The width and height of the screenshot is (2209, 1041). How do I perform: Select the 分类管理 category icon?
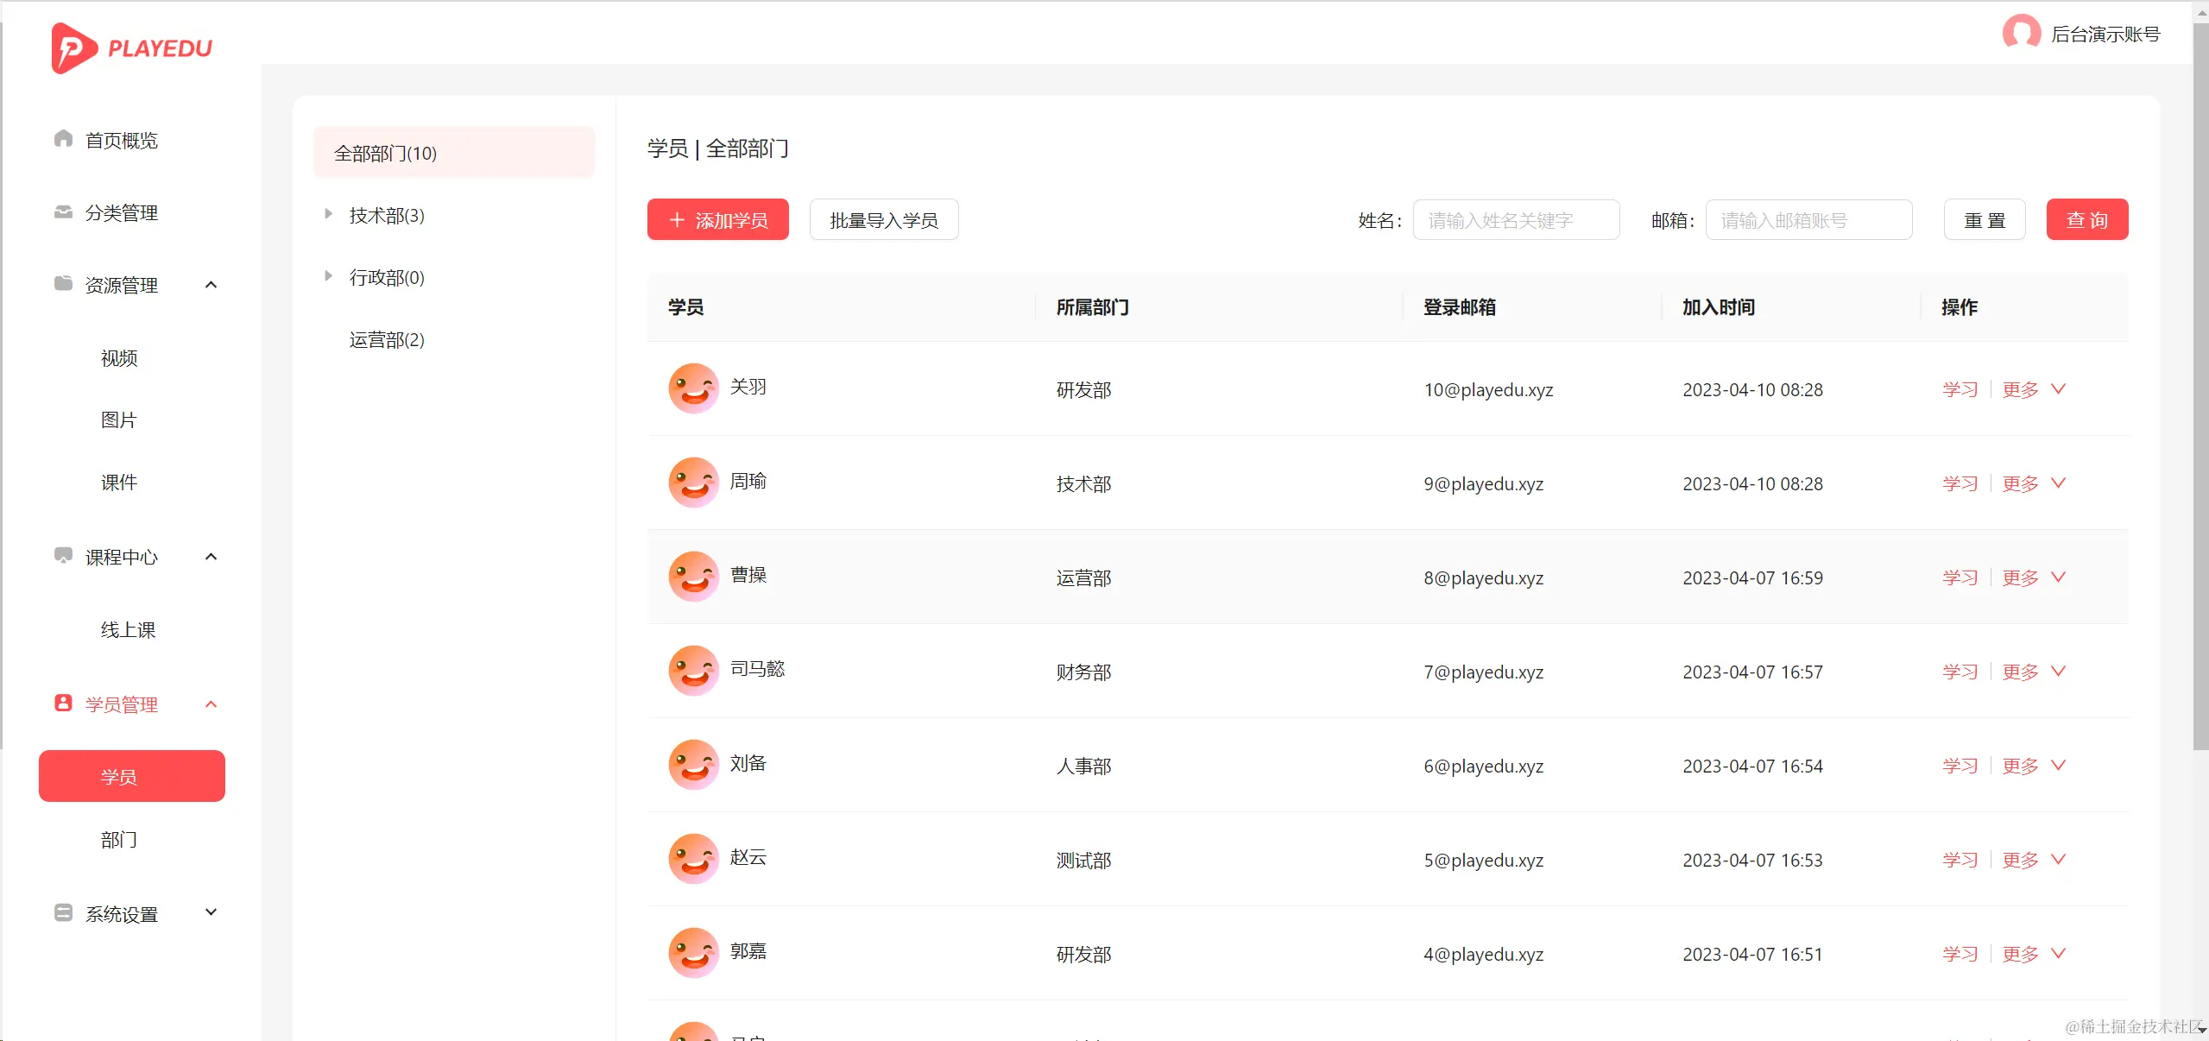(x=62, y=212)
